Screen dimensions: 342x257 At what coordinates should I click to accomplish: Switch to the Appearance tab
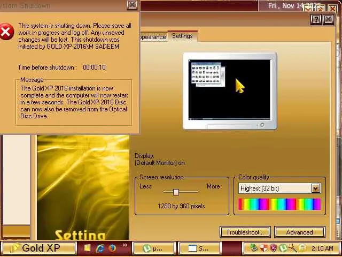pyautogui.click(x=153, y=37)
